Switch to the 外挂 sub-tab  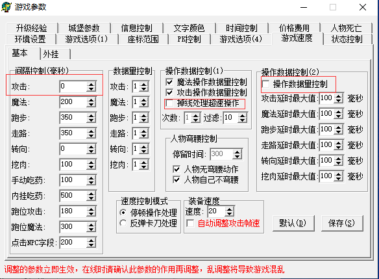pos(51,54)
